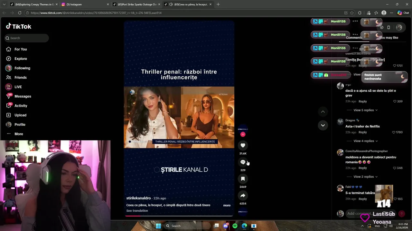The image size is (412, 231).
Task: Like the comment with 348 likes
Action: click(395, 168)
